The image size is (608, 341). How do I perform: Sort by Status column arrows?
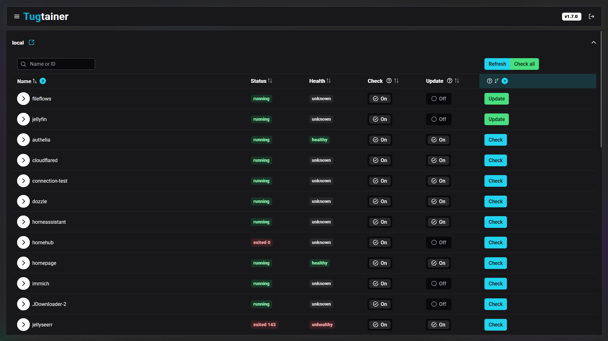(270, 81)
